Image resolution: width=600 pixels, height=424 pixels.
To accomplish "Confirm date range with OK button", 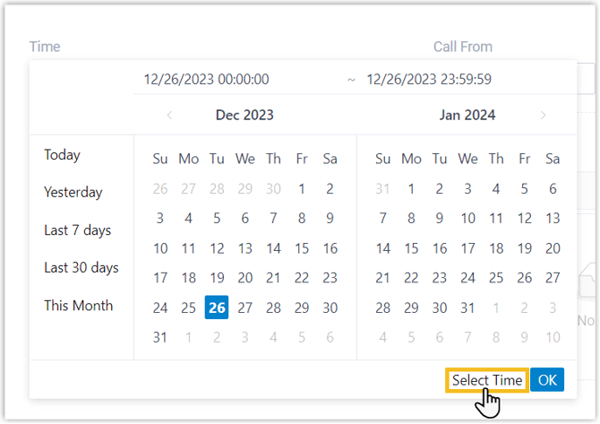I will coord(547,380).
